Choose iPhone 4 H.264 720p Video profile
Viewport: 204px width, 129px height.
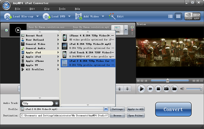(x=88, y=38)
